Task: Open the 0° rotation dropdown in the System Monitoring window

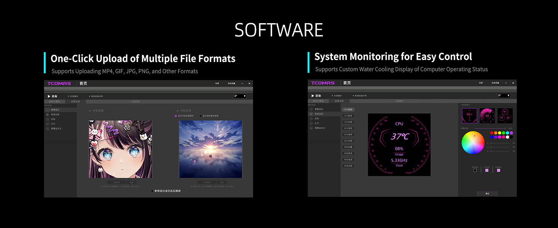Action: [x=503, y=96]
